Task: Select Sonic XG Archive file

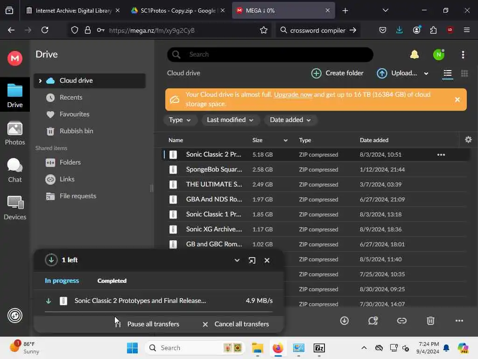Action: [316, 229]
